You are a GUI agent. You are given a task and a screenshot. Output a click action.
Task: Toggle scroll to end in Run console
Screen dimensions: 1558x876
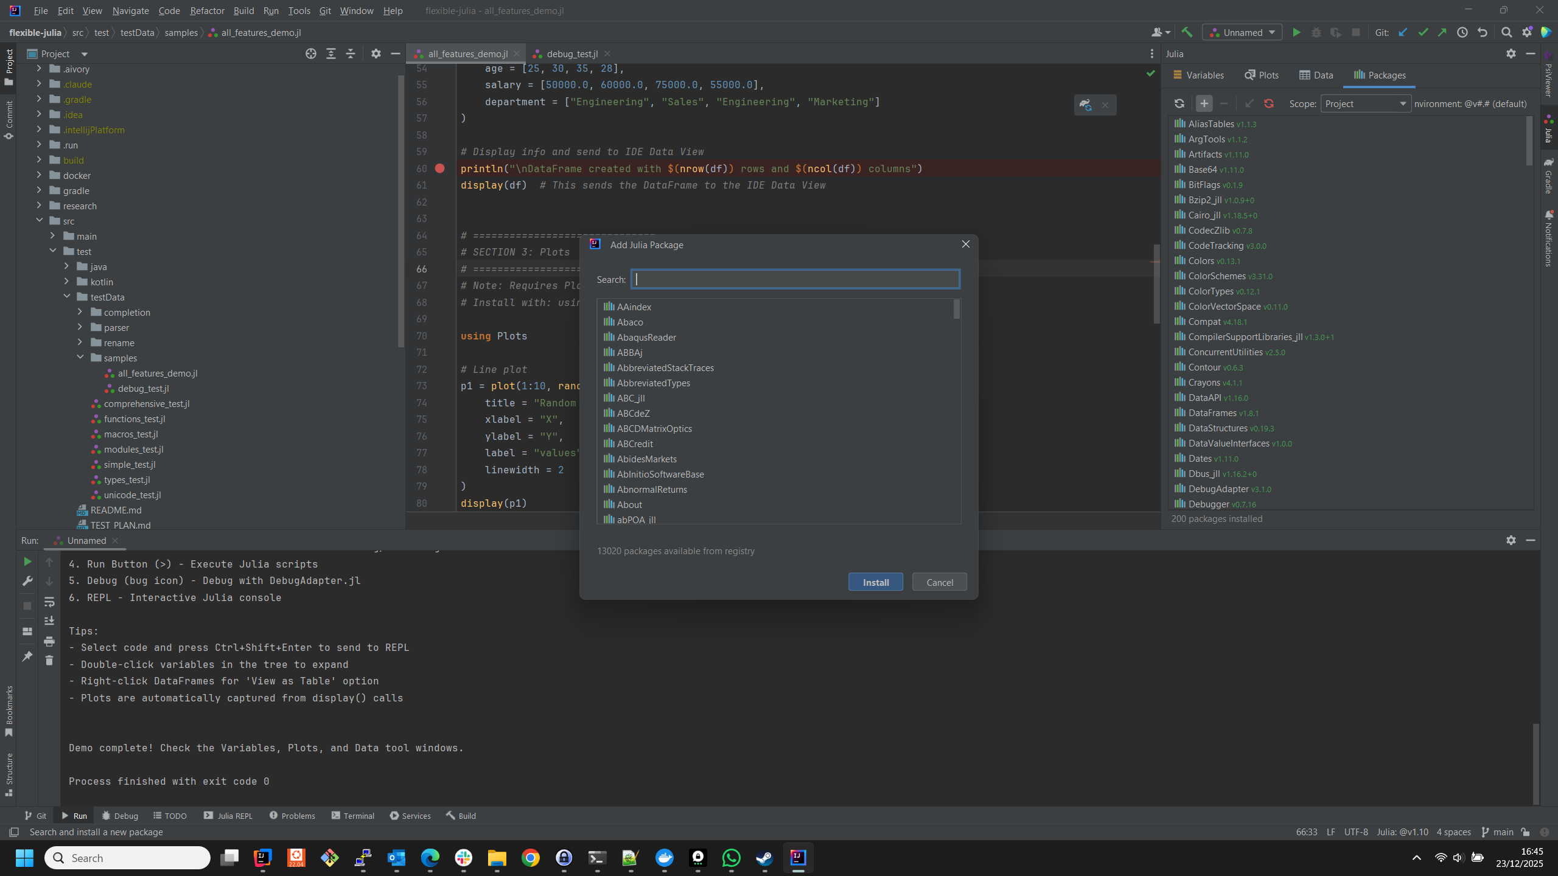click(49, 621)
